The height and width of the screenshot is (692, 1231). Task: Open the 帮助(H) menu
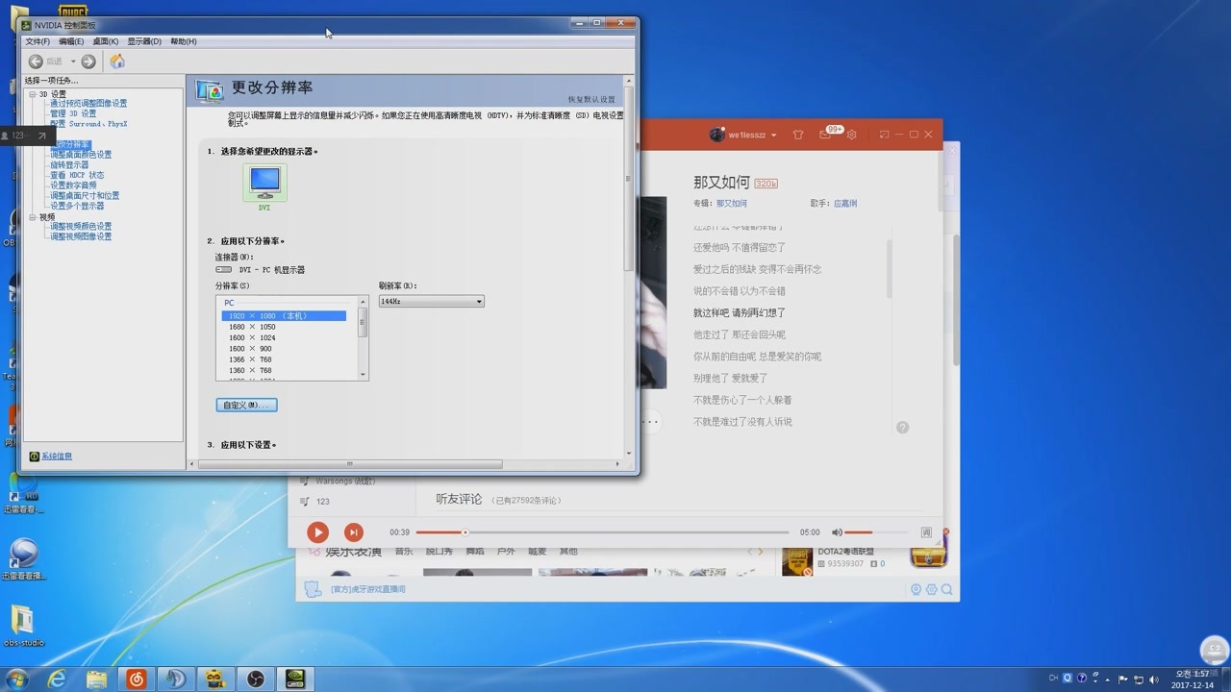183,41
